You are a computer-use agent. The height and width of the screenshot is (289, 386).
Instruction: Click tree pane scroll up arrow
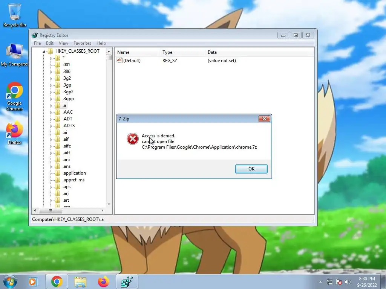(x=109, y=51)
